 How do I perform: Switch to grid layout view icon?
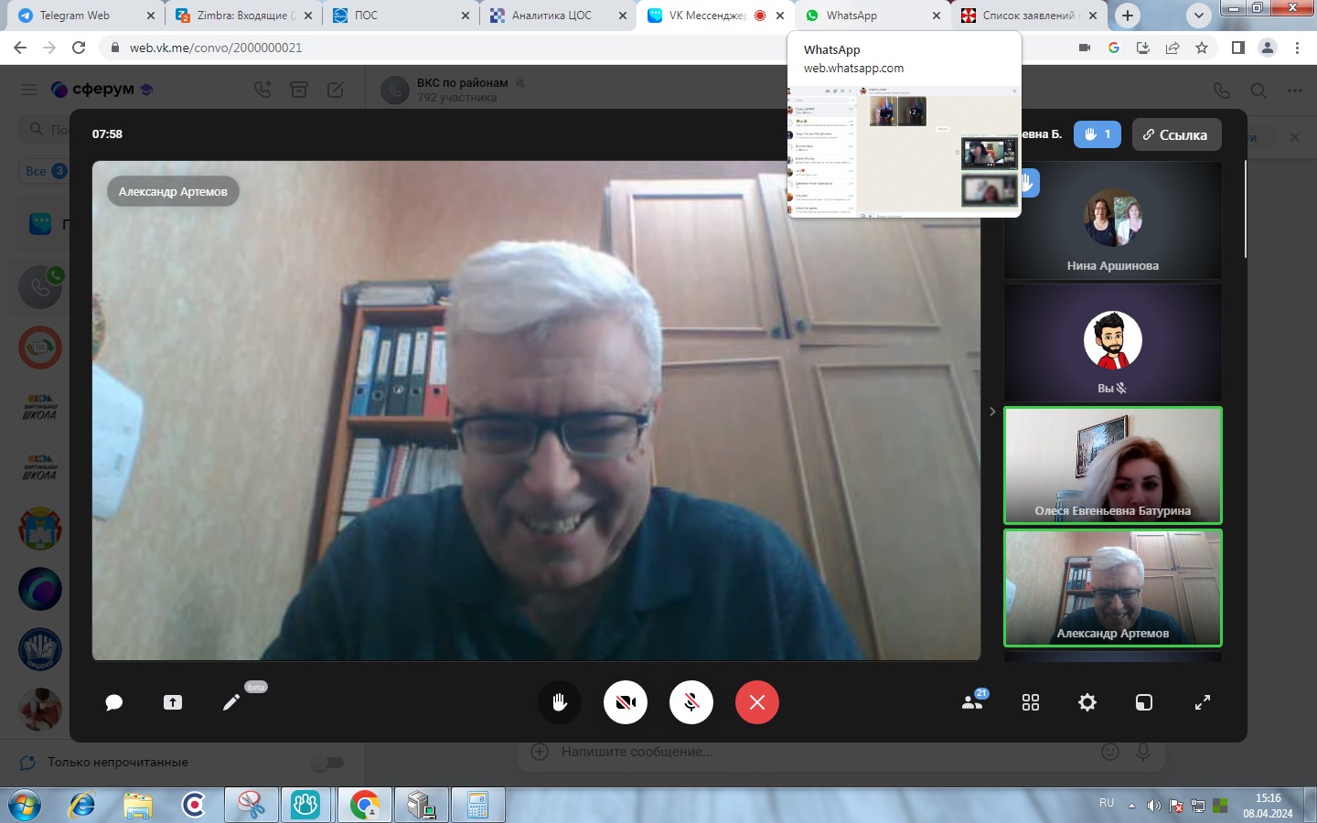[x=1031, y=702]
